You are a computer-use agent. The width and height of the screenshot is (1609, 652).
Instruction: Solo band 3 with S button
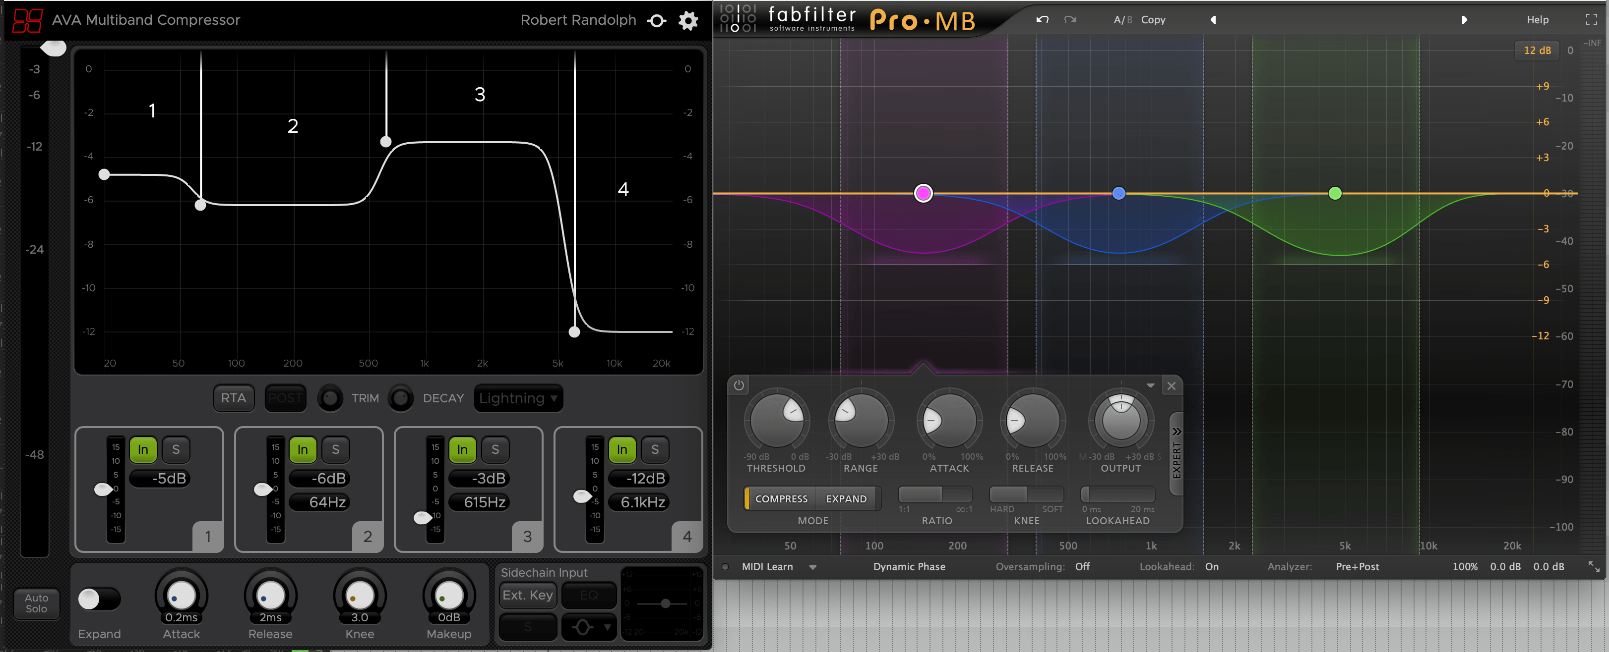[x=495, y=449]
